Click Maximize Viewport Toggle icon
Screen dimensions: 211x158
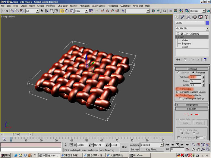pyautogui.click(x=208, y=149)
